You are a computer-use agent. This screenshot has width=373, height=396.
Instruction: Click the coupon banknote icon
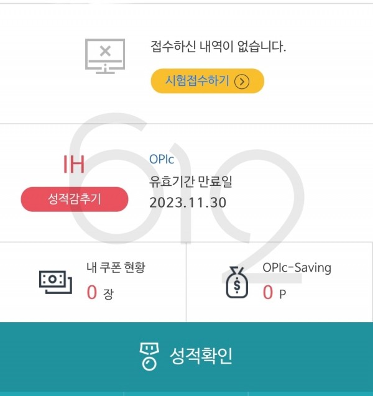click(x=55, y=282)
